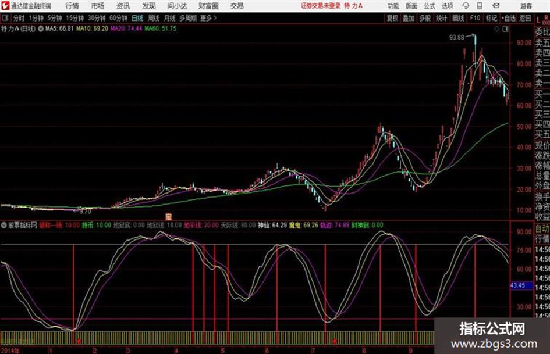
Task: Click the orange marker icon on date axis
Action: pos(168,217)
